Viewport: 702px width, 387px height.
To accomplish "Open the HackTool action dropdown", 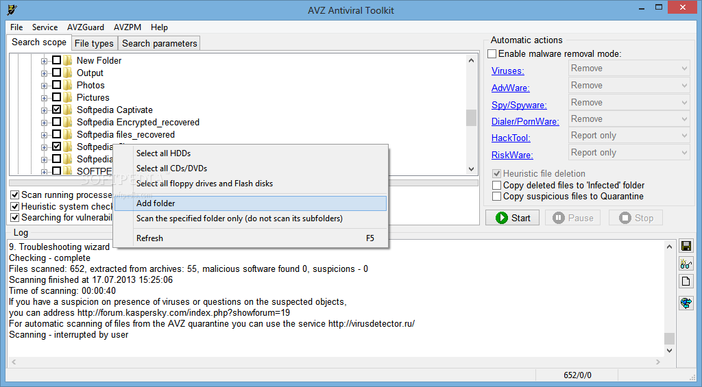I will (629, 136).
